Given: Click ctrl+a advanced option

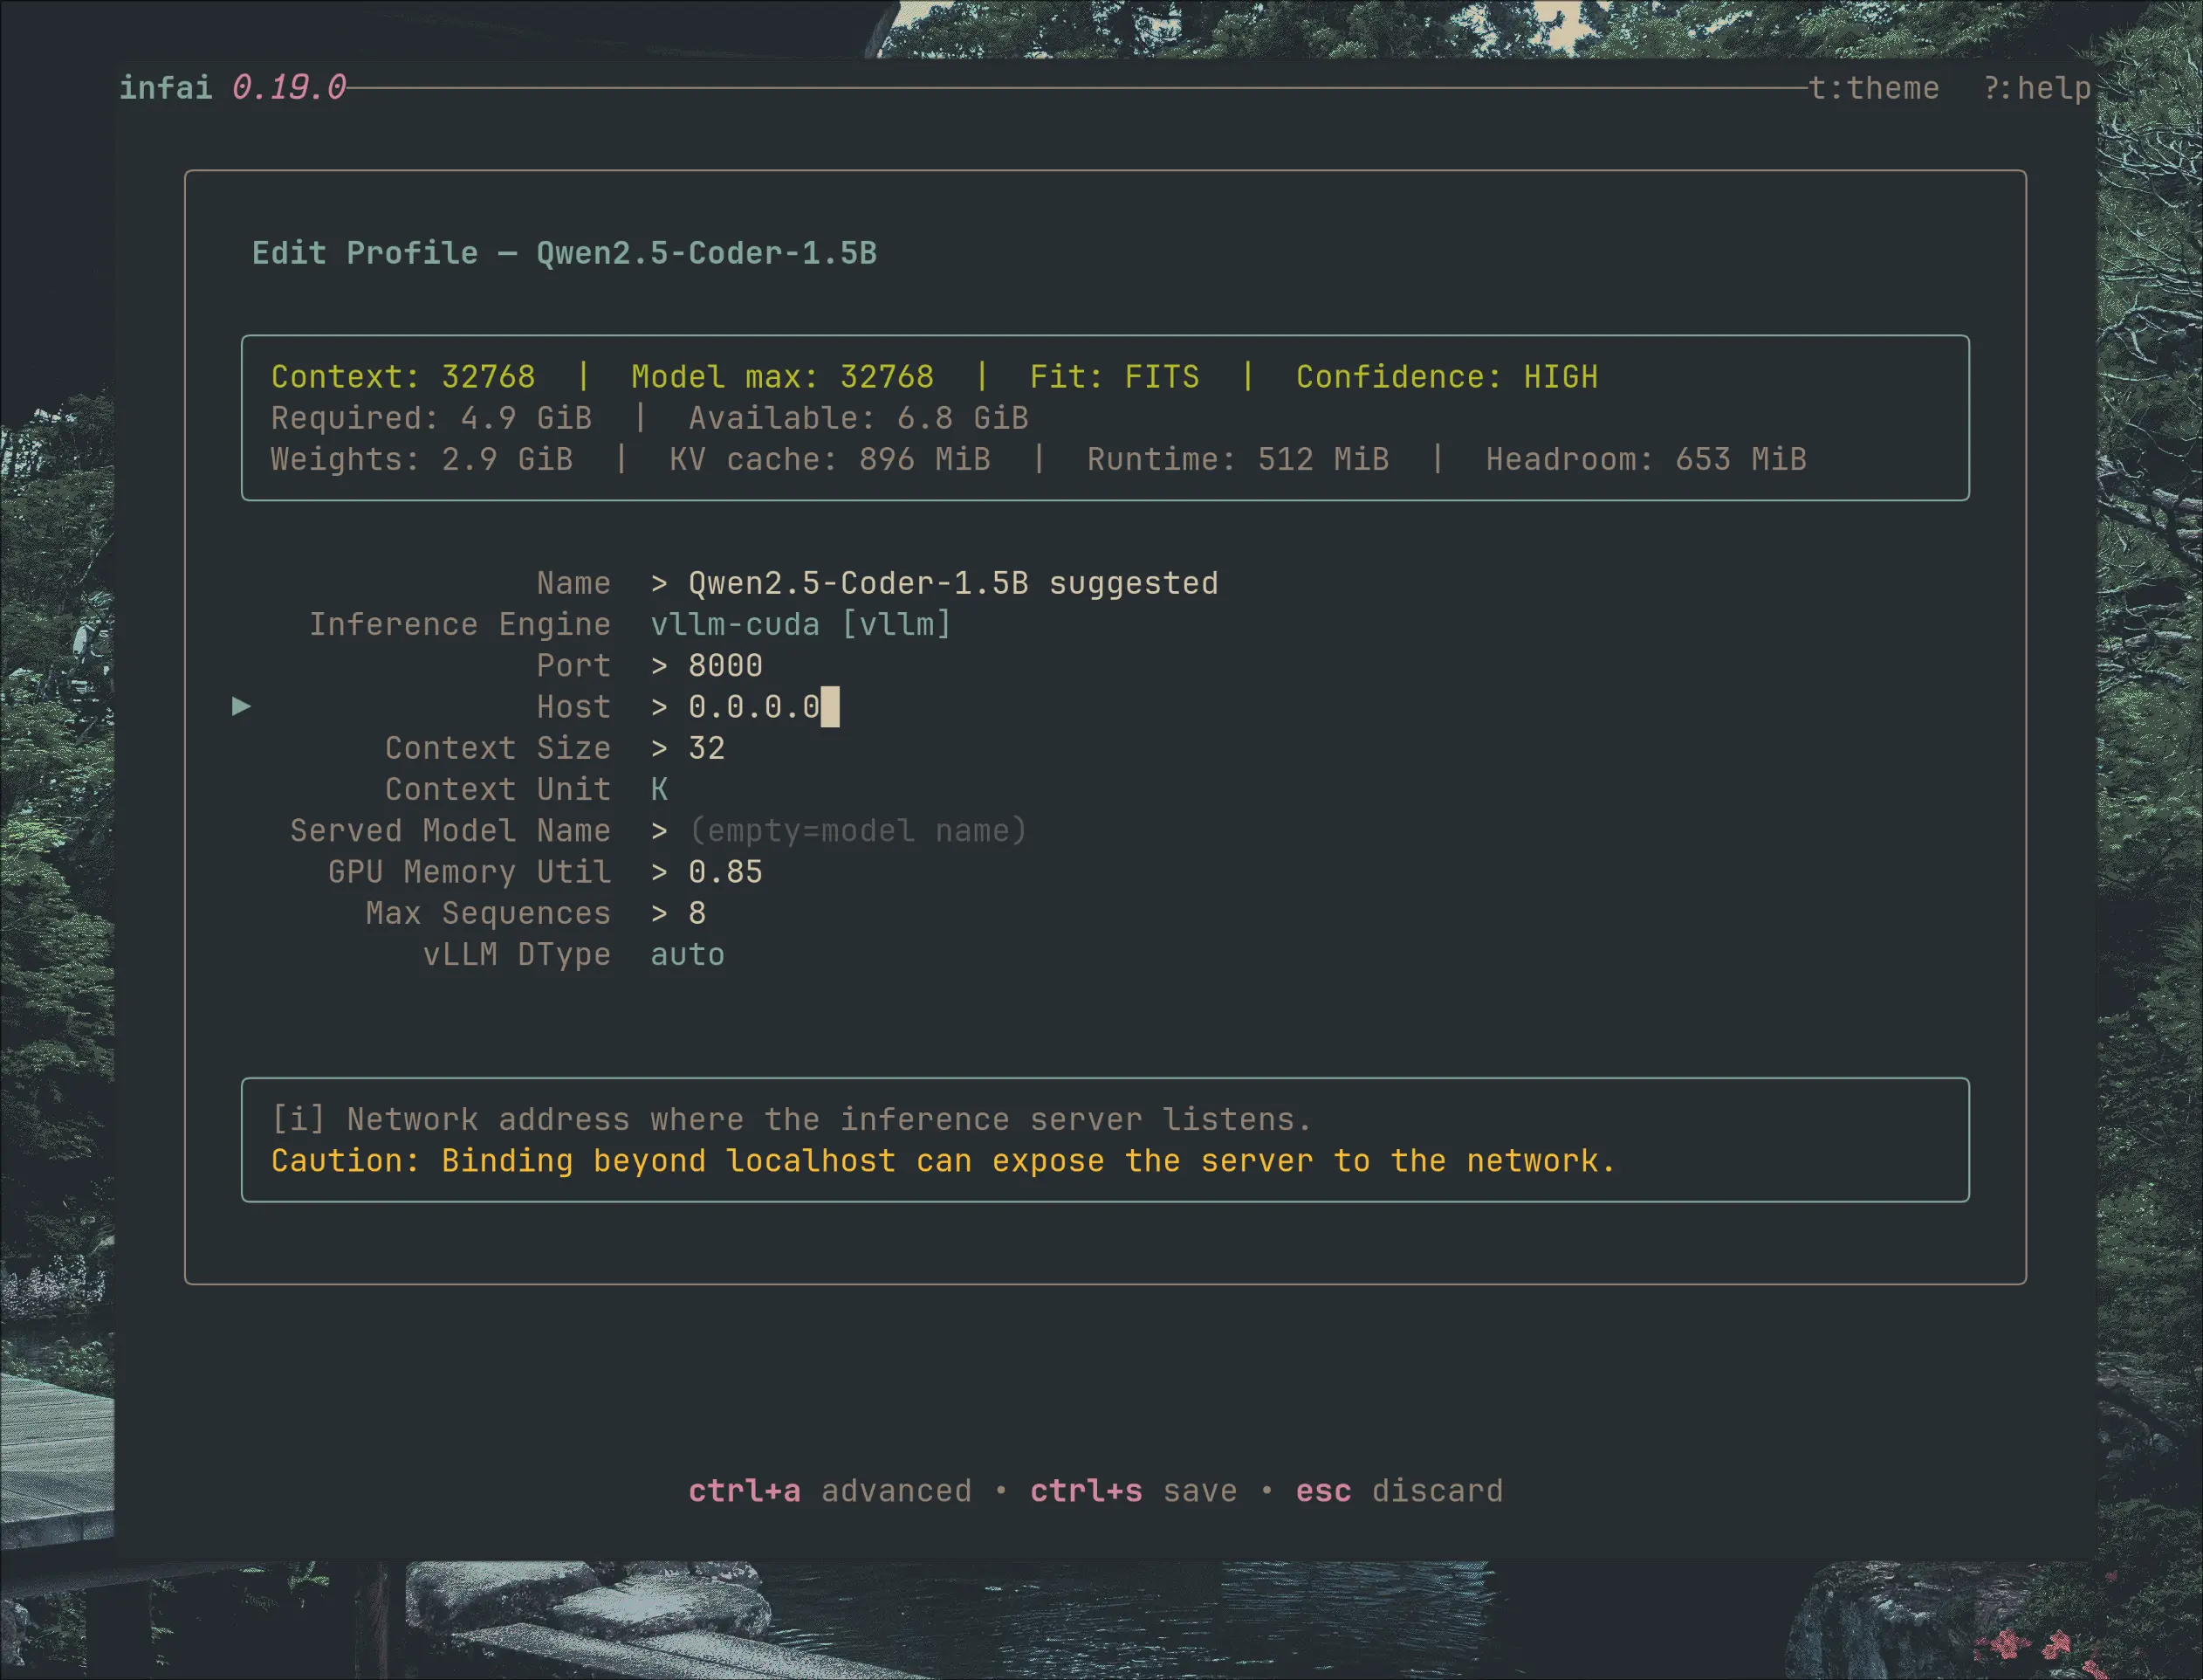Looking at the screenshot, I should 830,1491.
